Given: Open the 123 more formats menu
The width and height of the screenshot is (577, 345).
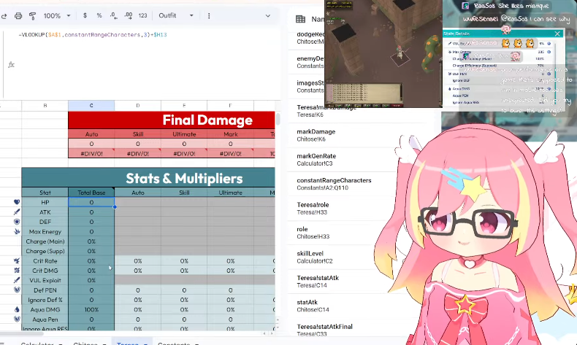Looking at the screenshot, I should (x=142, y=15).
